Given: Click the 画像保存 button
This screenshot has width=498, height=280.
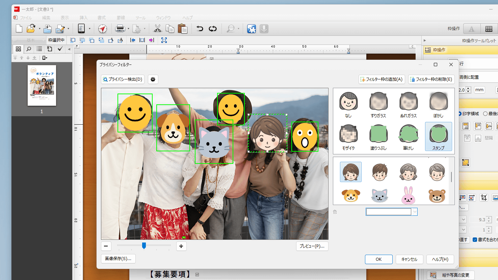Looking at the screenshot, I should pos(118,259).
